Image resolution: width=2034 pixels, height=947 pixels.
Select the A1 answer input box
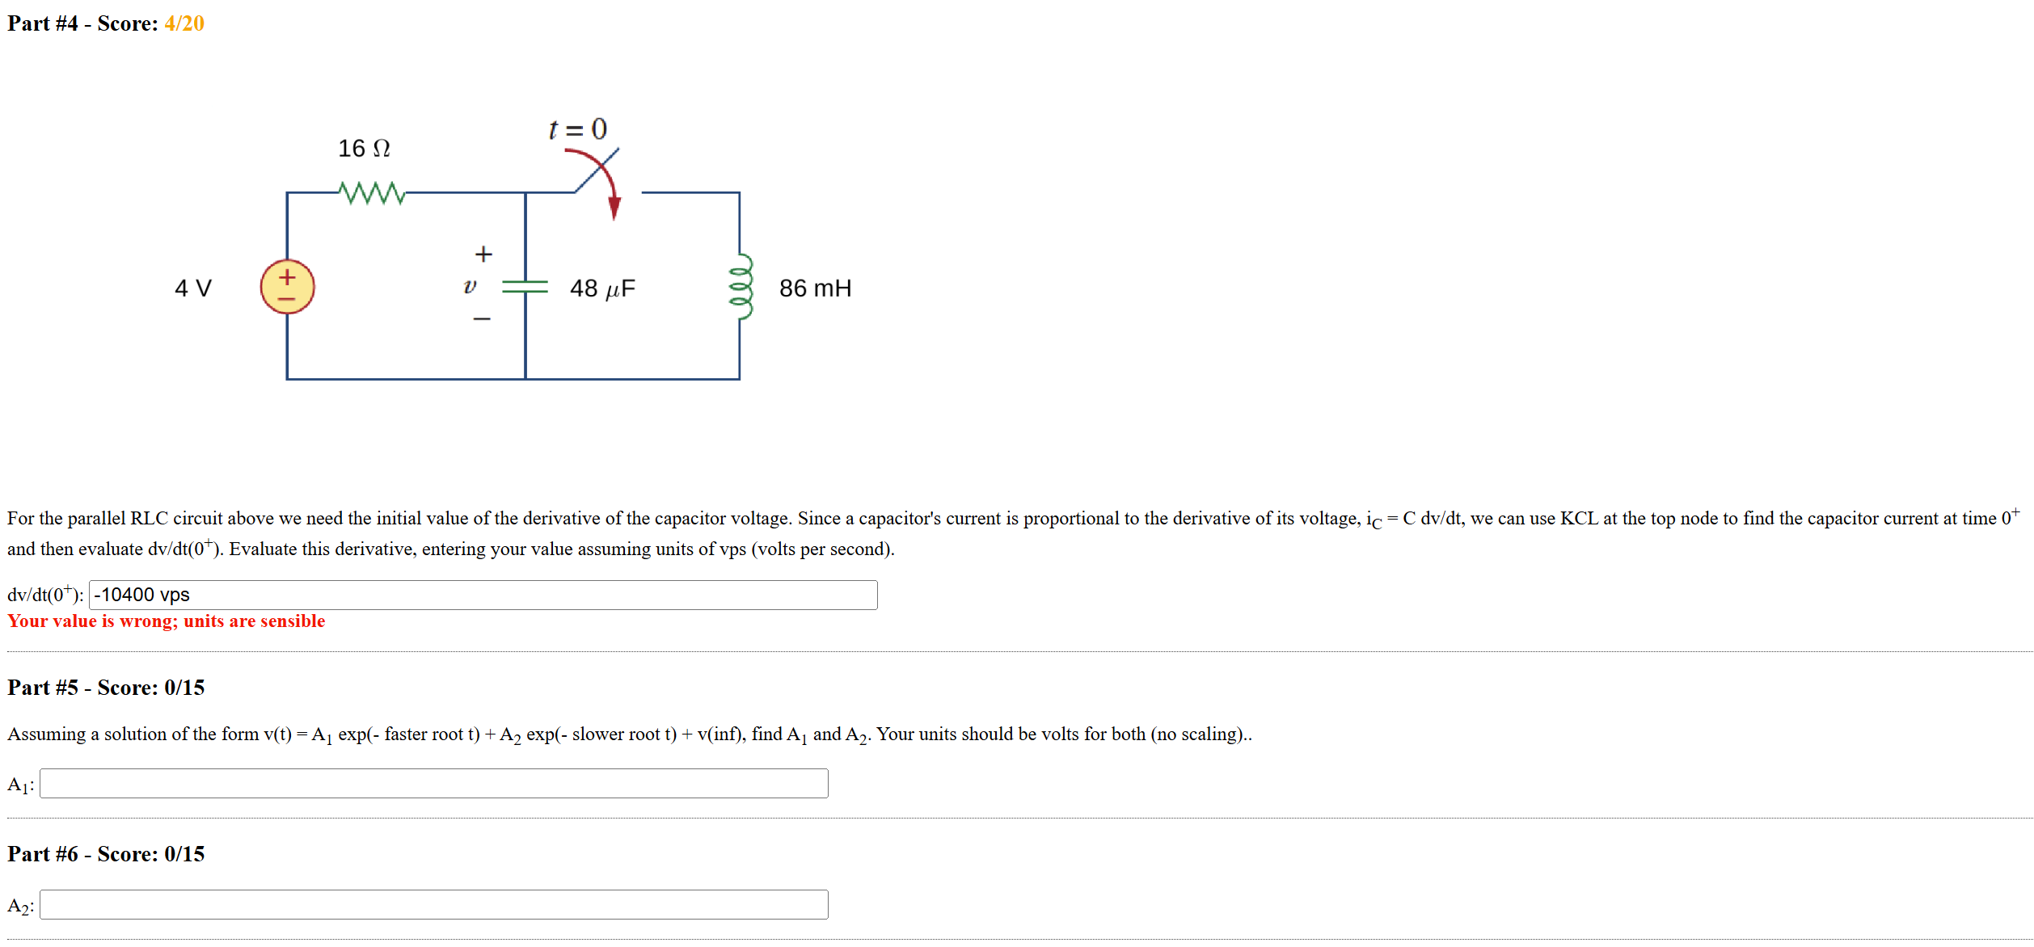tap(433, 782)
